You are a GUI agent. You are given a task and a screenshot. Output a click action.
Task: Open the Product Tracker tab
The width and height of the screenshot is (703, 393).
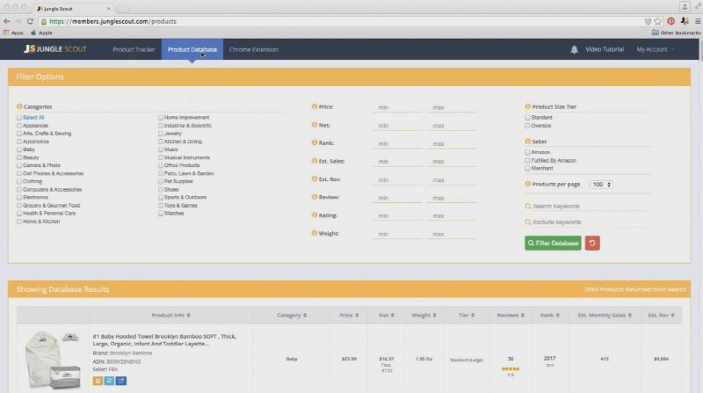pyautogui.click(x=134, y=49)
